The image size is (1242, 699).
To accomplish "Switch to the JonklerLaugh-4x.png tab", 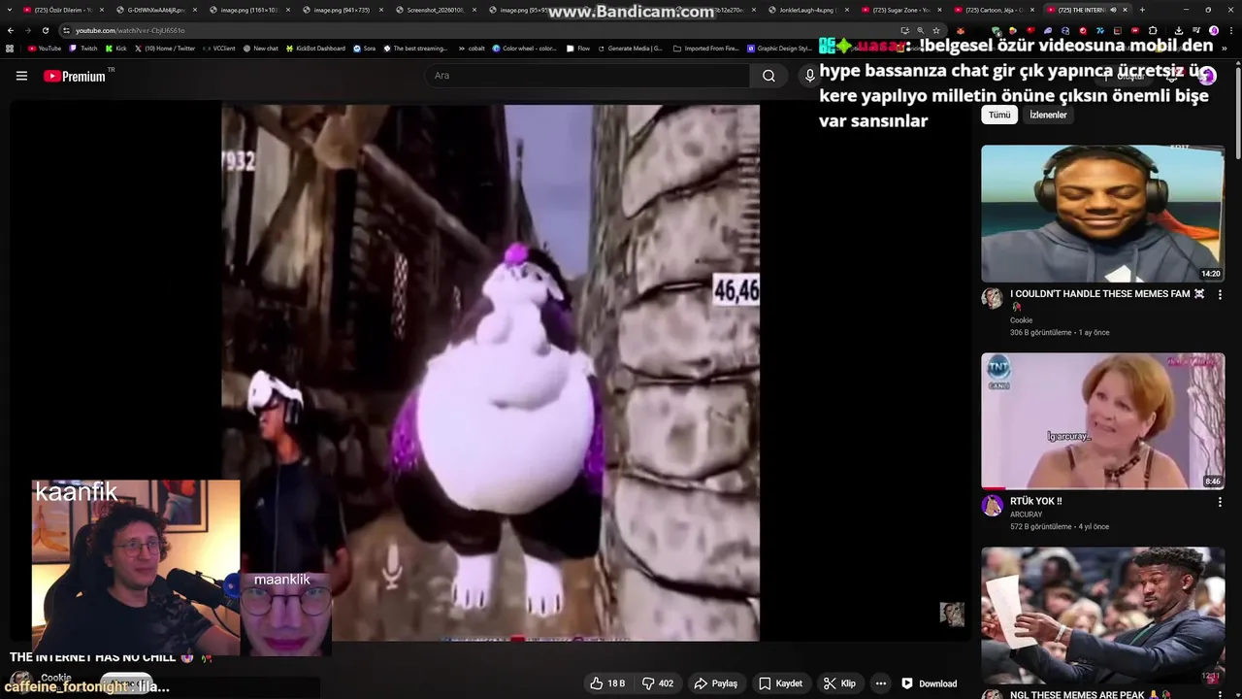I will coord(806,10).
